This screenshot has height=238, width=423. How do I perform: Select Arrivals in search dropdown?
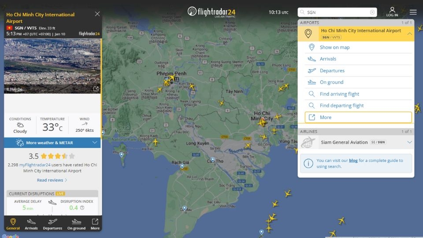358,59
